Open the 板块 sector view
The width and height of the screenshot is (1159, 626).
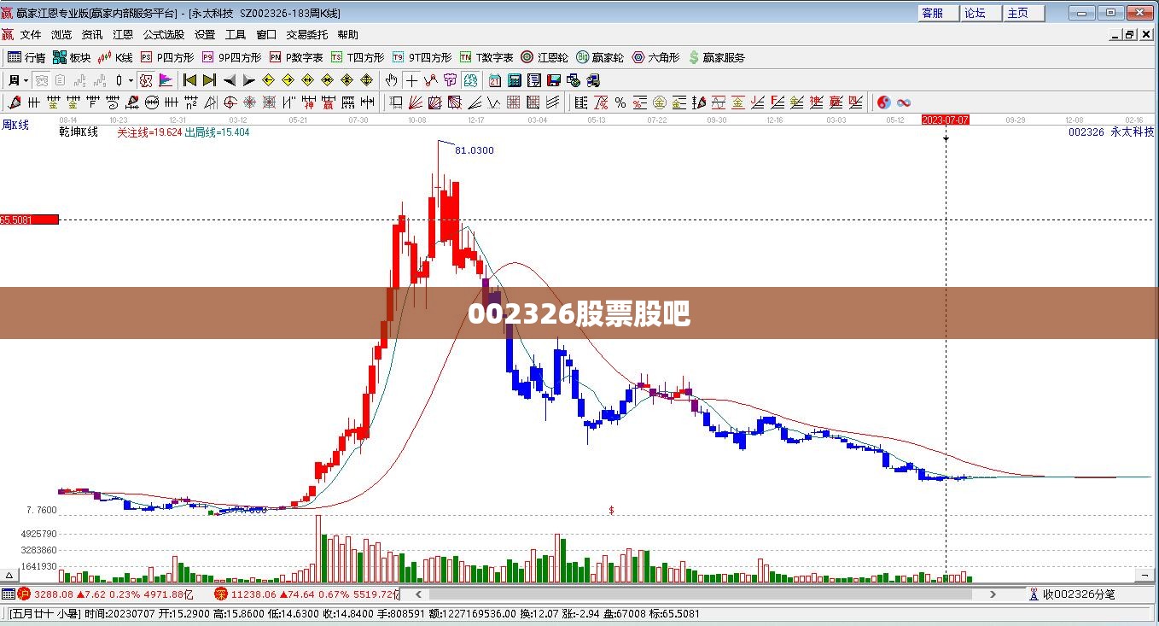72,57
